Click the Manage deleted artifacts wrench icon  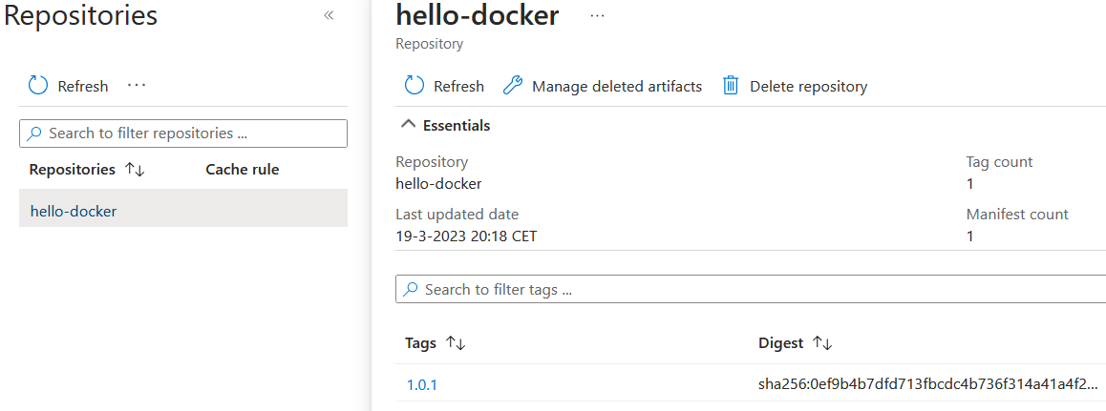coord(513,86)
